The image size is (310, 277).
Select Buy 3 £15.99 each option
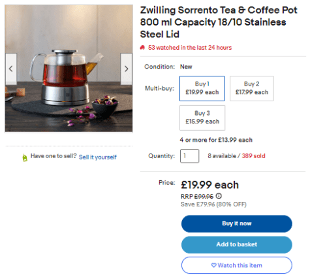(202, 118)
